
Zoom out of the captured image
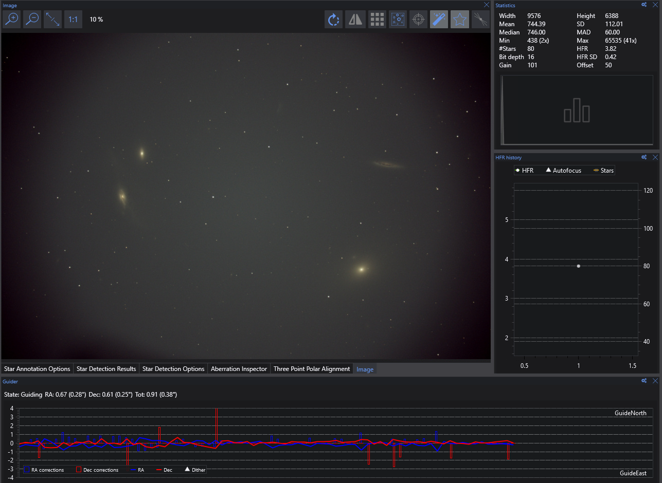[x=32, y=19]
